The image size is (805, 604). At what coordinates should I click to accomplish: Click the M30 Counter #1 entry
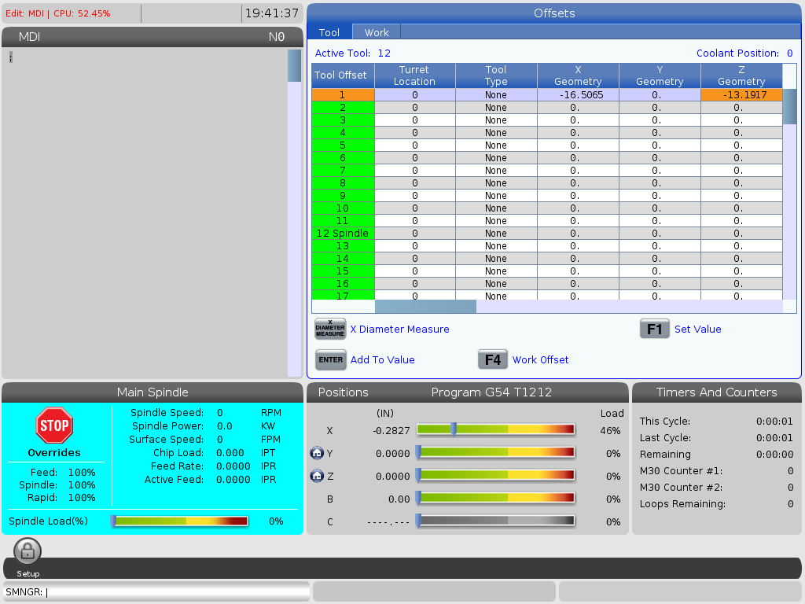point(716,471)
